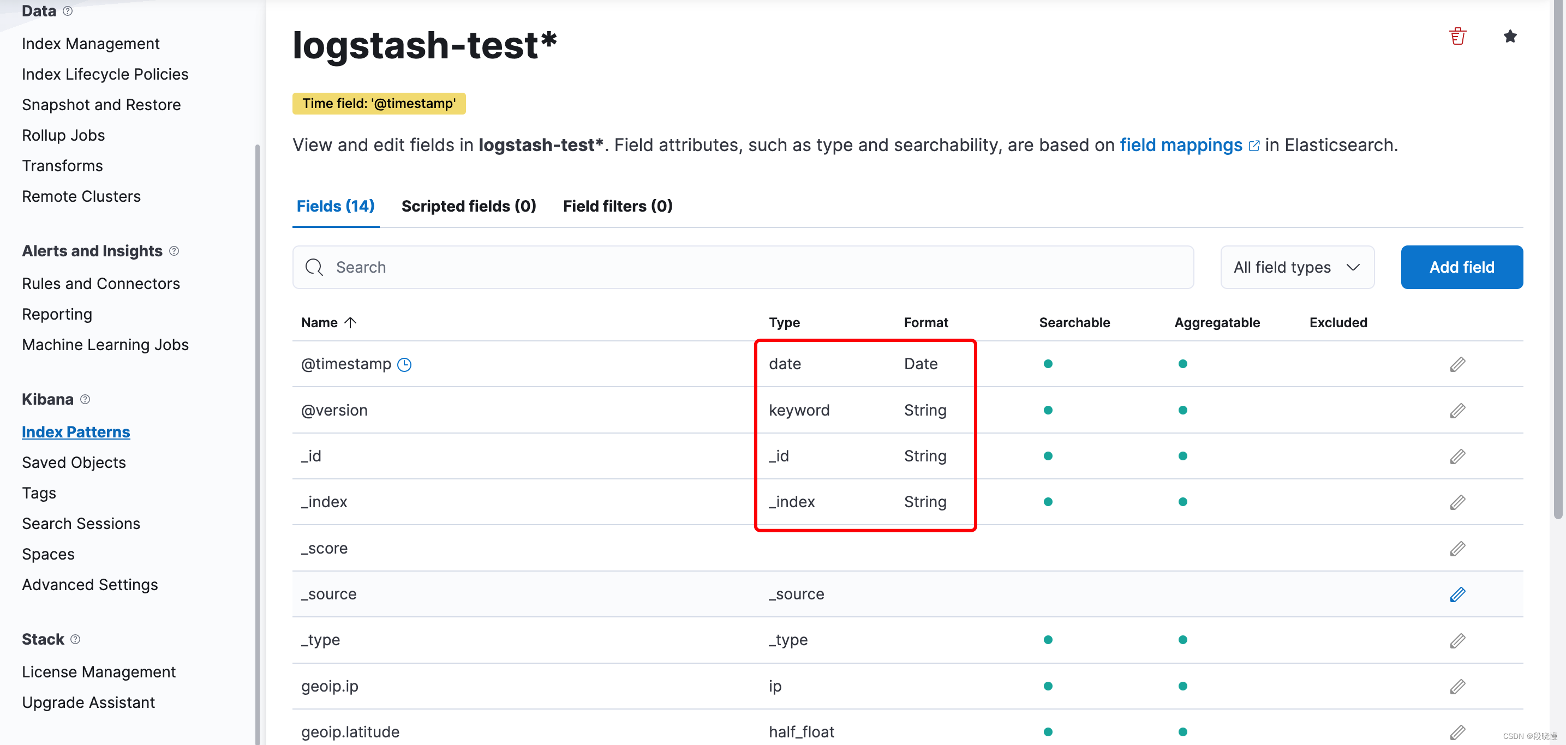The width and height of the screenshot is (1566, 745).
Task: Click the geoip.latitude field name
Action: click(x=350, y=732)
